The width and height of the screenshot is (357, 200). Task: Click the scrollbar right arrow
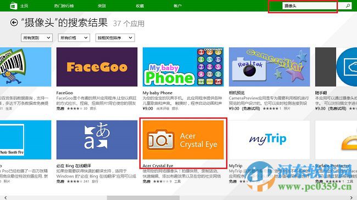352,198
